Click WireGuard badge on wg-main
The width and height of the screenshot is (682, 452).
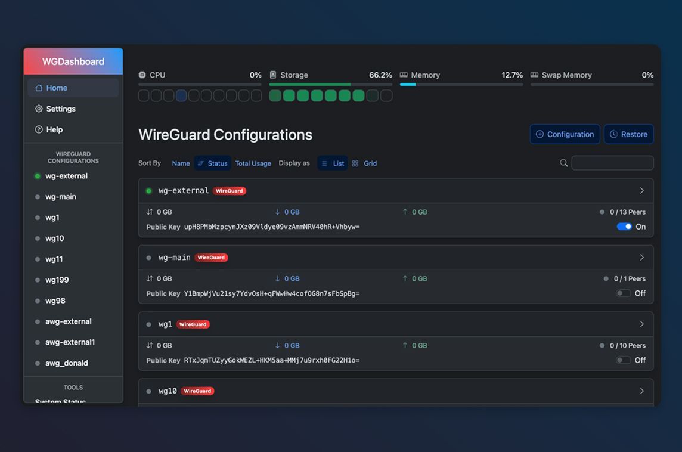pos(211,258)
